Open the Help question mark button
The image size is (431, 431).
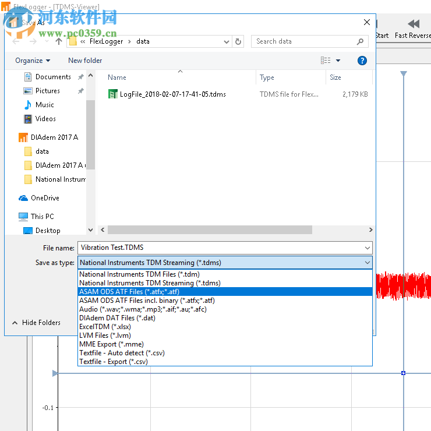point(362,61)
